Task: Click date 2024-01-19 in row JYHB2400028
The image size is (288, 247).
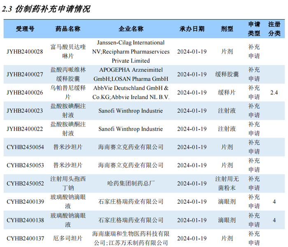Action: click(192, 51)
